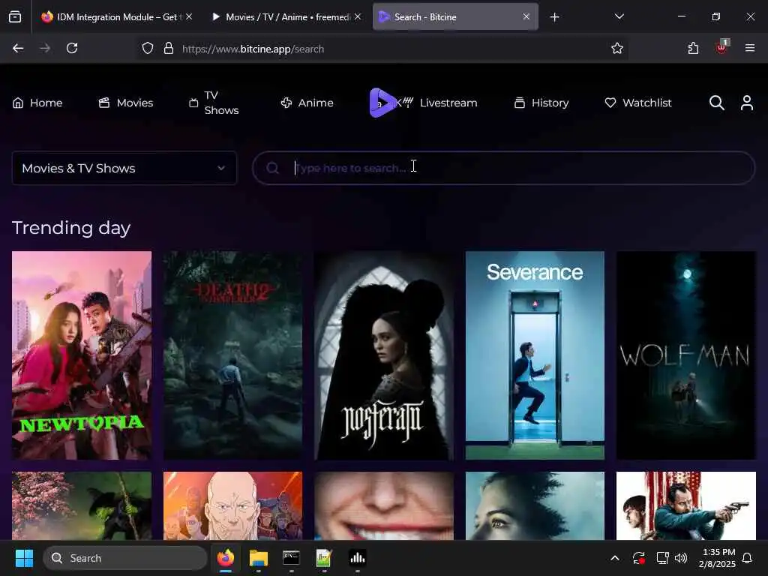The width and height of the screenshot is (768, 576).
Task: Open the Wolf Man poster
Action: tap(685, 355)
